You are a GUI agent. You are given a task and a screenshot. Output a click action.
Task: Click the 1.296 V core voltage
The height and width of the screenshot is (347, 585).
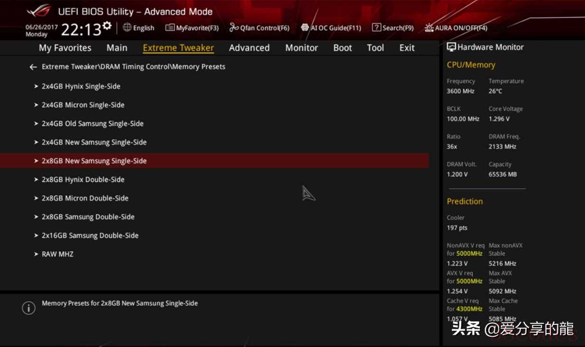[499, 119]
